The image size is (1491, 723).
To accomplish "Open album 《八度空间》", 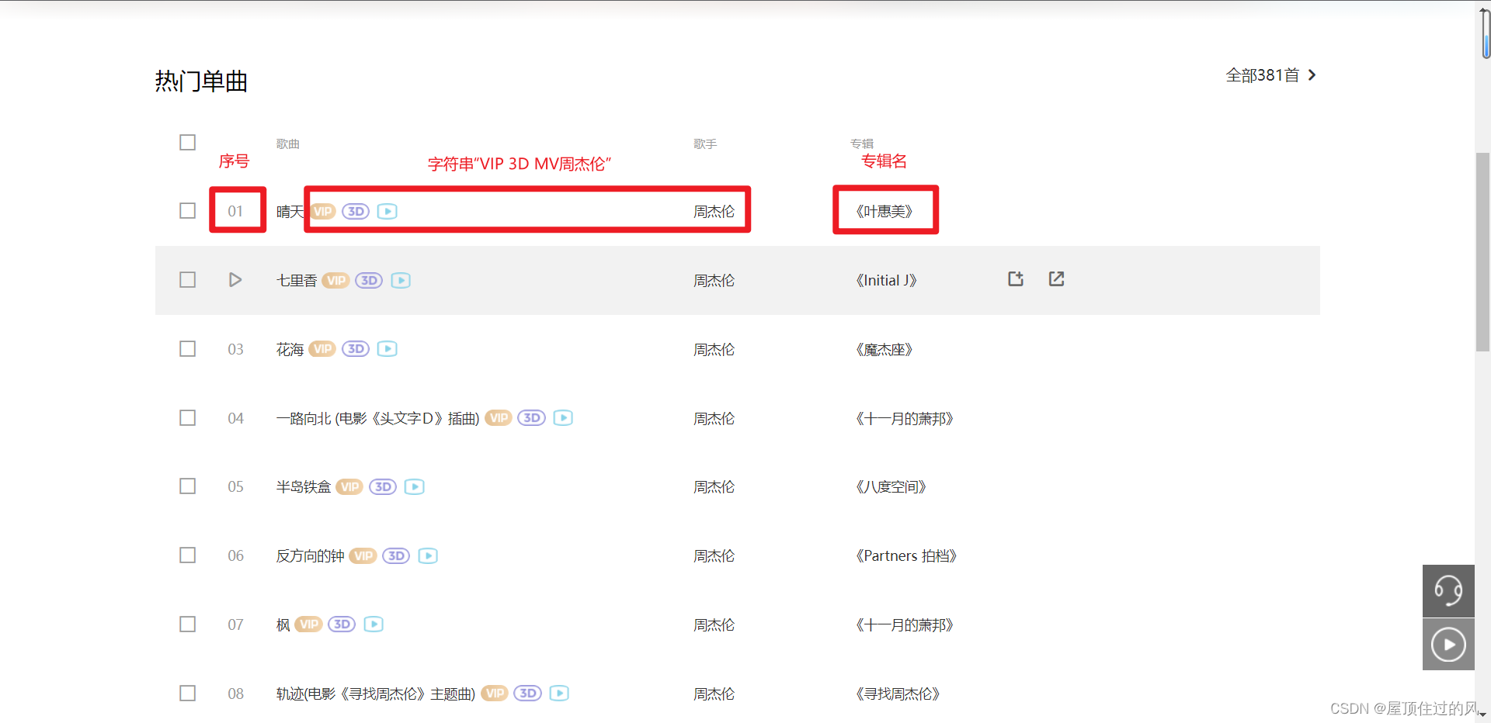I will pos(891,487).
